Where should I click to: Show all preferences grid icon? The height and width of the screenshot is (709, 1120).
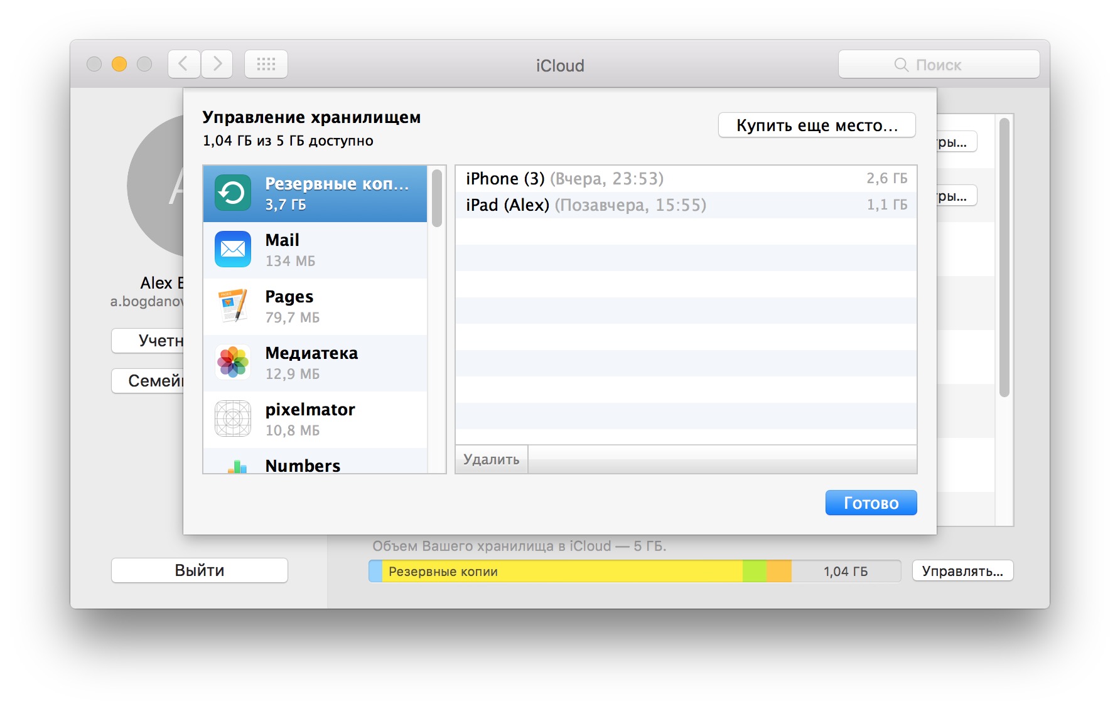[266, 64]
